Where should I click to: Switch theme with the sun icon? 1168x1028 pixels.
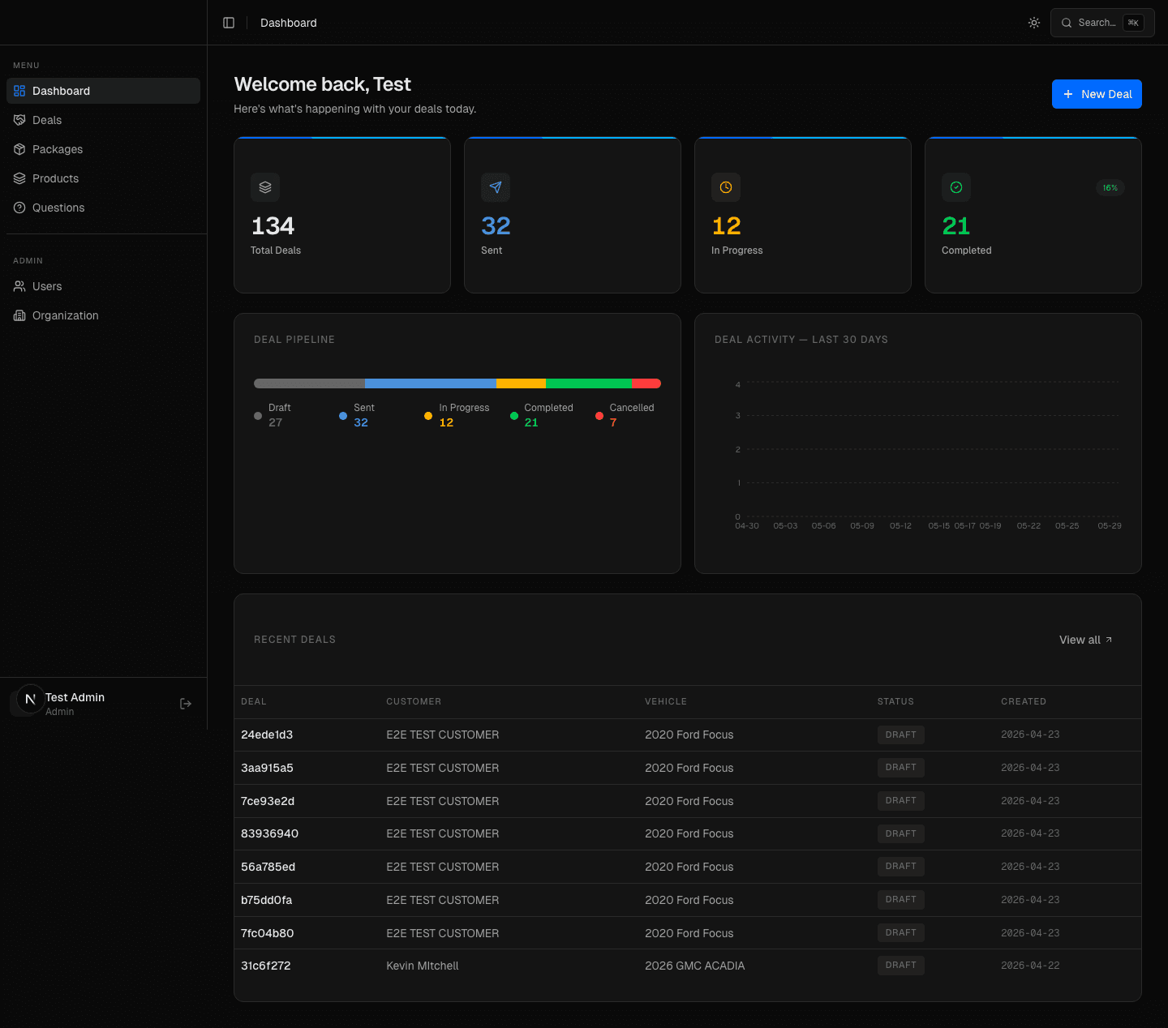1034,23
